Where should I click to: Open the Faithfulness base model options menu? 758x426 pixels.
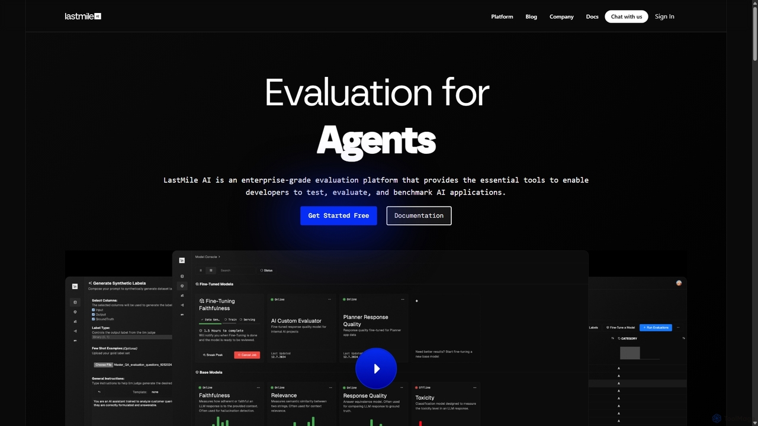258,388
